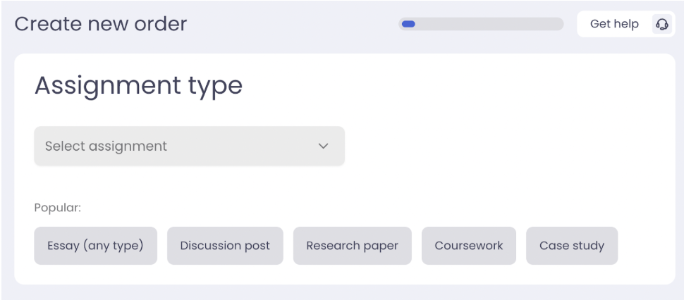Choose Essay (any type) popular option
684x300 pixels.
coord(95,246)
